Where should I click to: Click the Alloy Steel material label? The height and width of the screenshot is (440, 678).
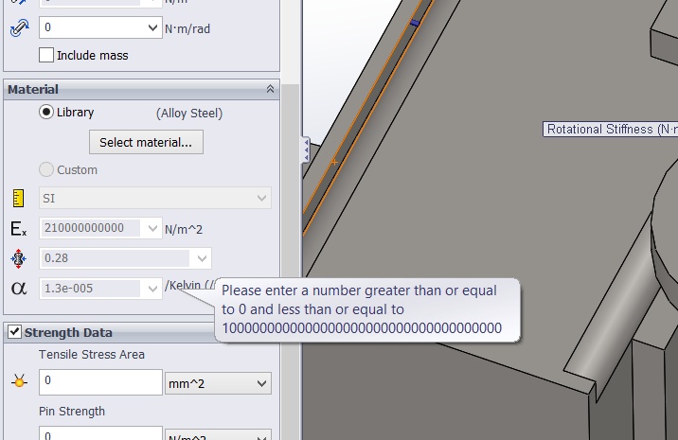189,114
